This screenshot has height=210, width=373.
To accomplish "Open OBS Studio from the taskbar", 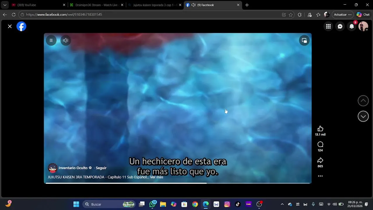I will tap(259, 204).
